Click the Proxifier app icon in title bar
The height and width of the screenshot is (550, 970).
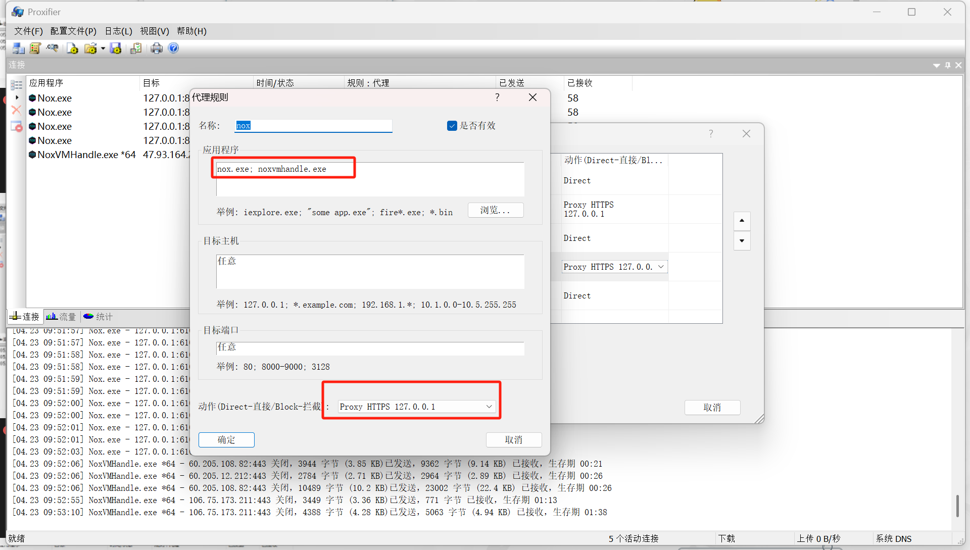point(18,12)
